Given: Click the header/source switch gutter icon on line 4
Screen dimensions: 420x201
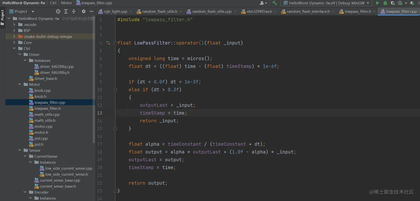Looking at the screenshot, I should 108,43.
